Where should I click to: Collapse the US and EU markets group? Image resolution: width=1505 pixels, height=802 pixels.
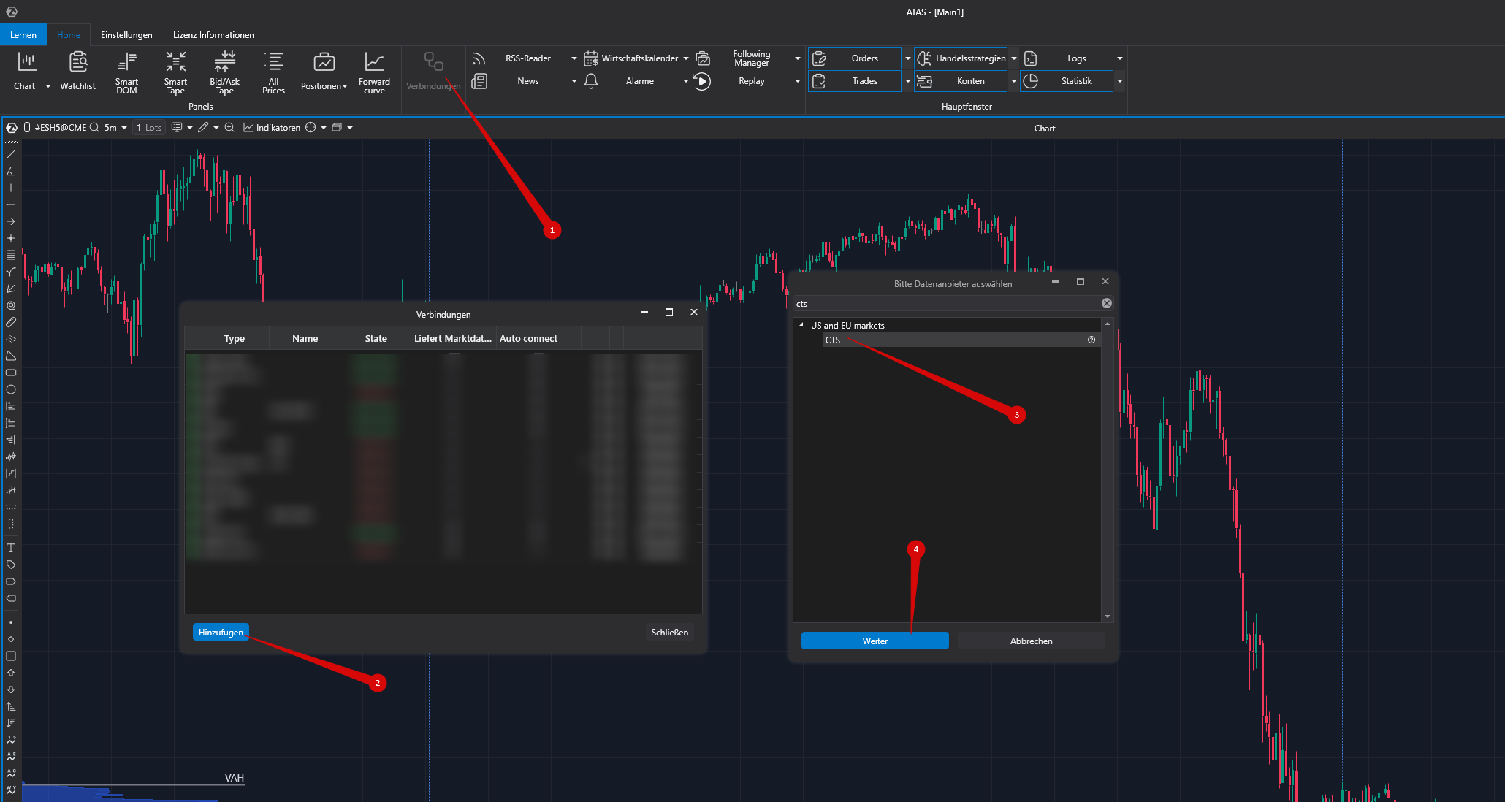[x=801, y=325]
